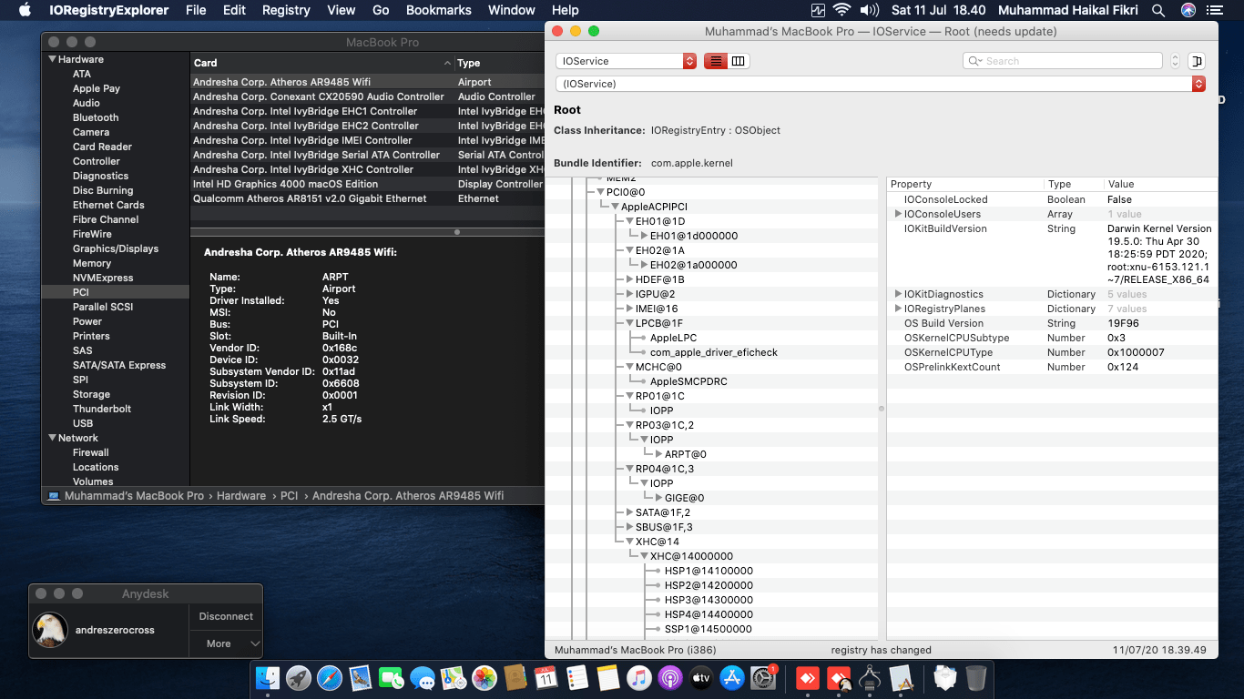This screenshot has height=699, width=1244.
Task: Open the Maps app in the Dock
Action: [x=454, y=677]
